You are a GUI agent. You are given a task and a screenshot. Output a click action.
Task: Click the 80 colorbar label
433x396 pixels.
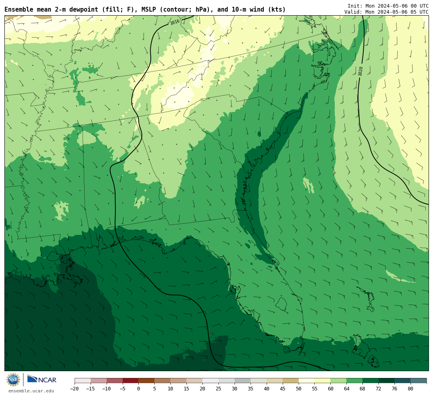point(411,389)
